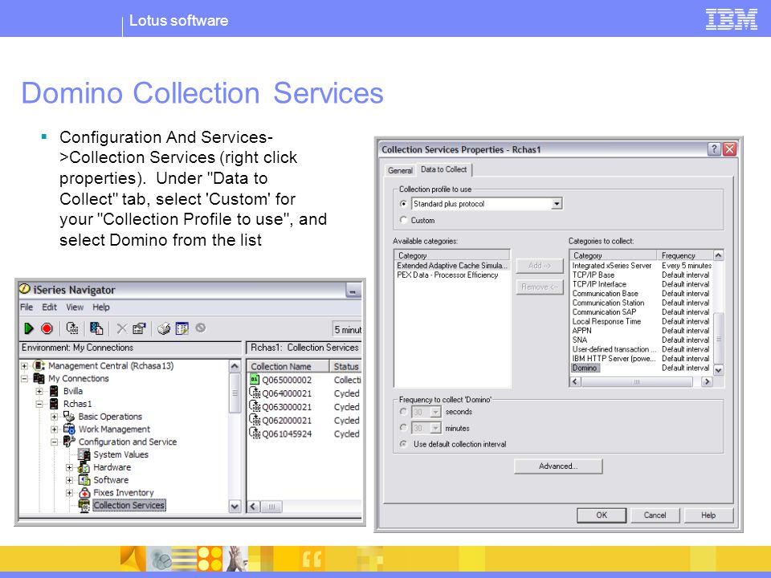Viewport: 771px width, 578px height.
Task: Click the Delete X toolbar icon
Action: tap(122, 328)
